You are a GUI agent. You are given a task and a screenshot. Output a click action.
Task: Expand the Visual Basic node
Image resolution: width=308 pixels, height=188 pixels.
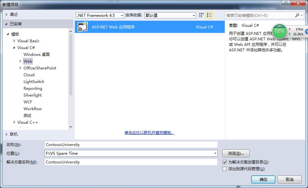click(14, 41)
